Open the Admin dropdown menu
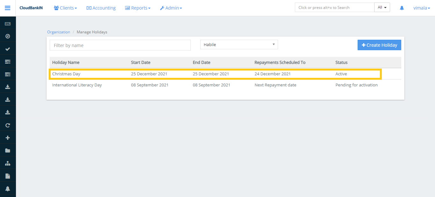The image size is (435, 197). click(171, 8)
